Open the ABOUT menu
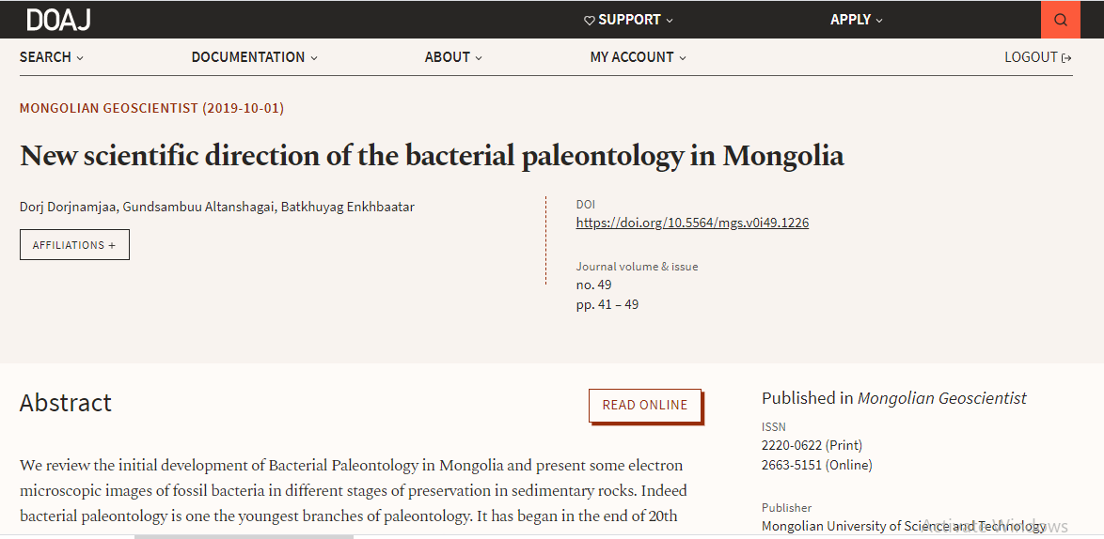Viewport: 1104px width, 539px height. click(453, 57)
